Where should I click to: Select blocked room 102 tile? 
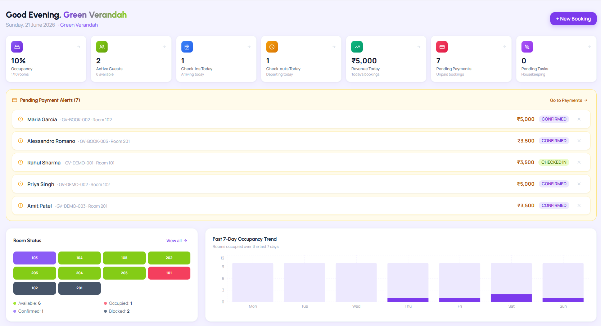click(x=35, y=288)
